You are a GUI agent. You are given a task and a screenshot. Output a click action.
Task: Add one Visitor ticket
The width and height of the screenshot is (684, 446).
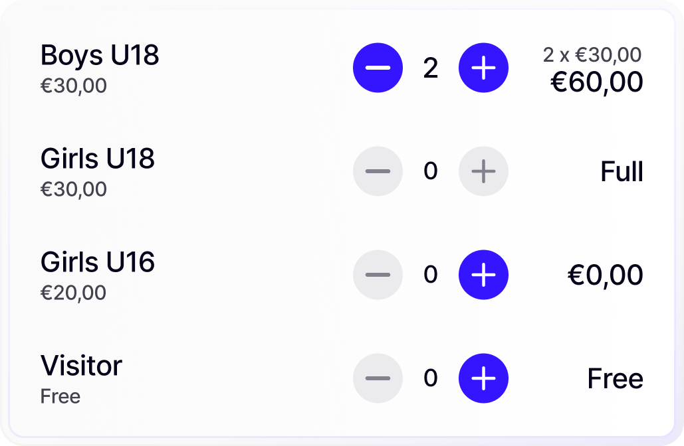[x=483, y=378]
